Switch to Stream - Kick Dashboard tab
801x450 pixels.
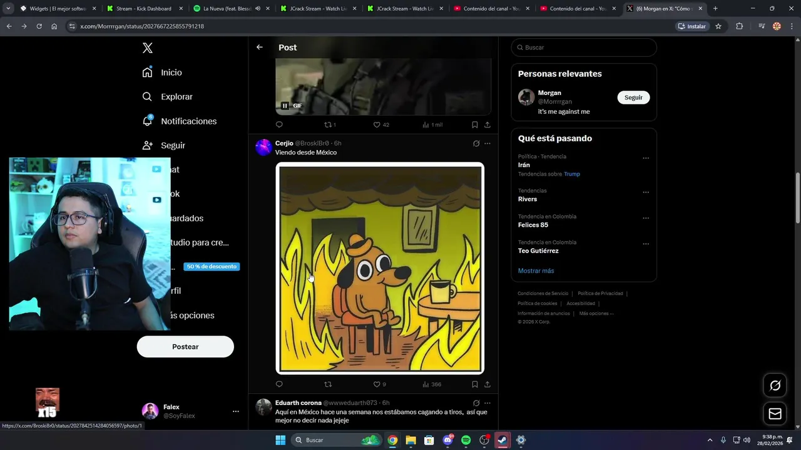(143, 9)
